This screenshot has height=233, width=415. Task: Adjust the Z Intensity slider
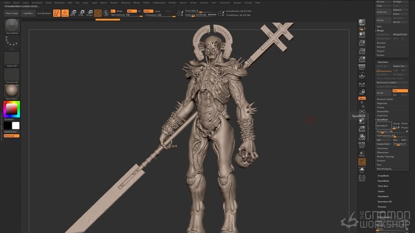159,15
